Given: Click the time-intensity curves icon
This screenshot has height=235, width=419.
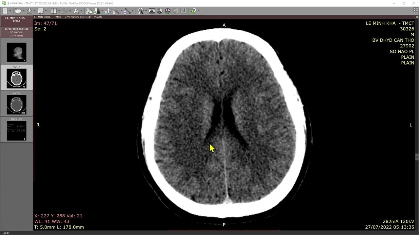Looking at the screenshot, I should (x=183, y=11).
